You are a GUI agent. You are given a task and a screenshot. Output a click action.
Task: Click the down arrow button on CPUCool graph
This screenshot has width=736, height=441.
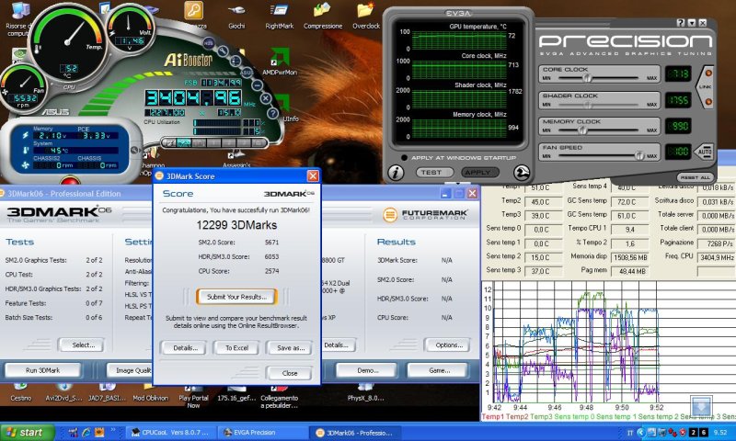coord(701,406)
